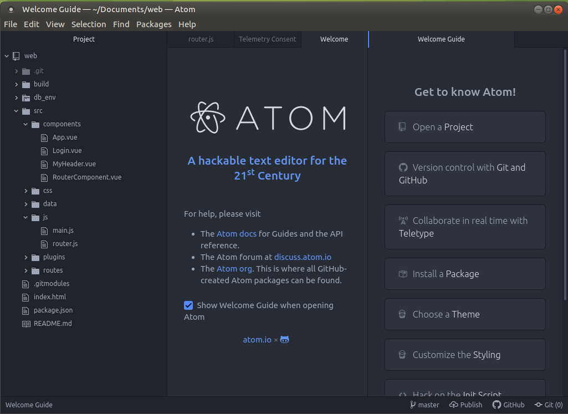The width and height of the screenshot is (568, 414).
Task: Collapse the src folder chevron
Action: click(x=16, y=111)
